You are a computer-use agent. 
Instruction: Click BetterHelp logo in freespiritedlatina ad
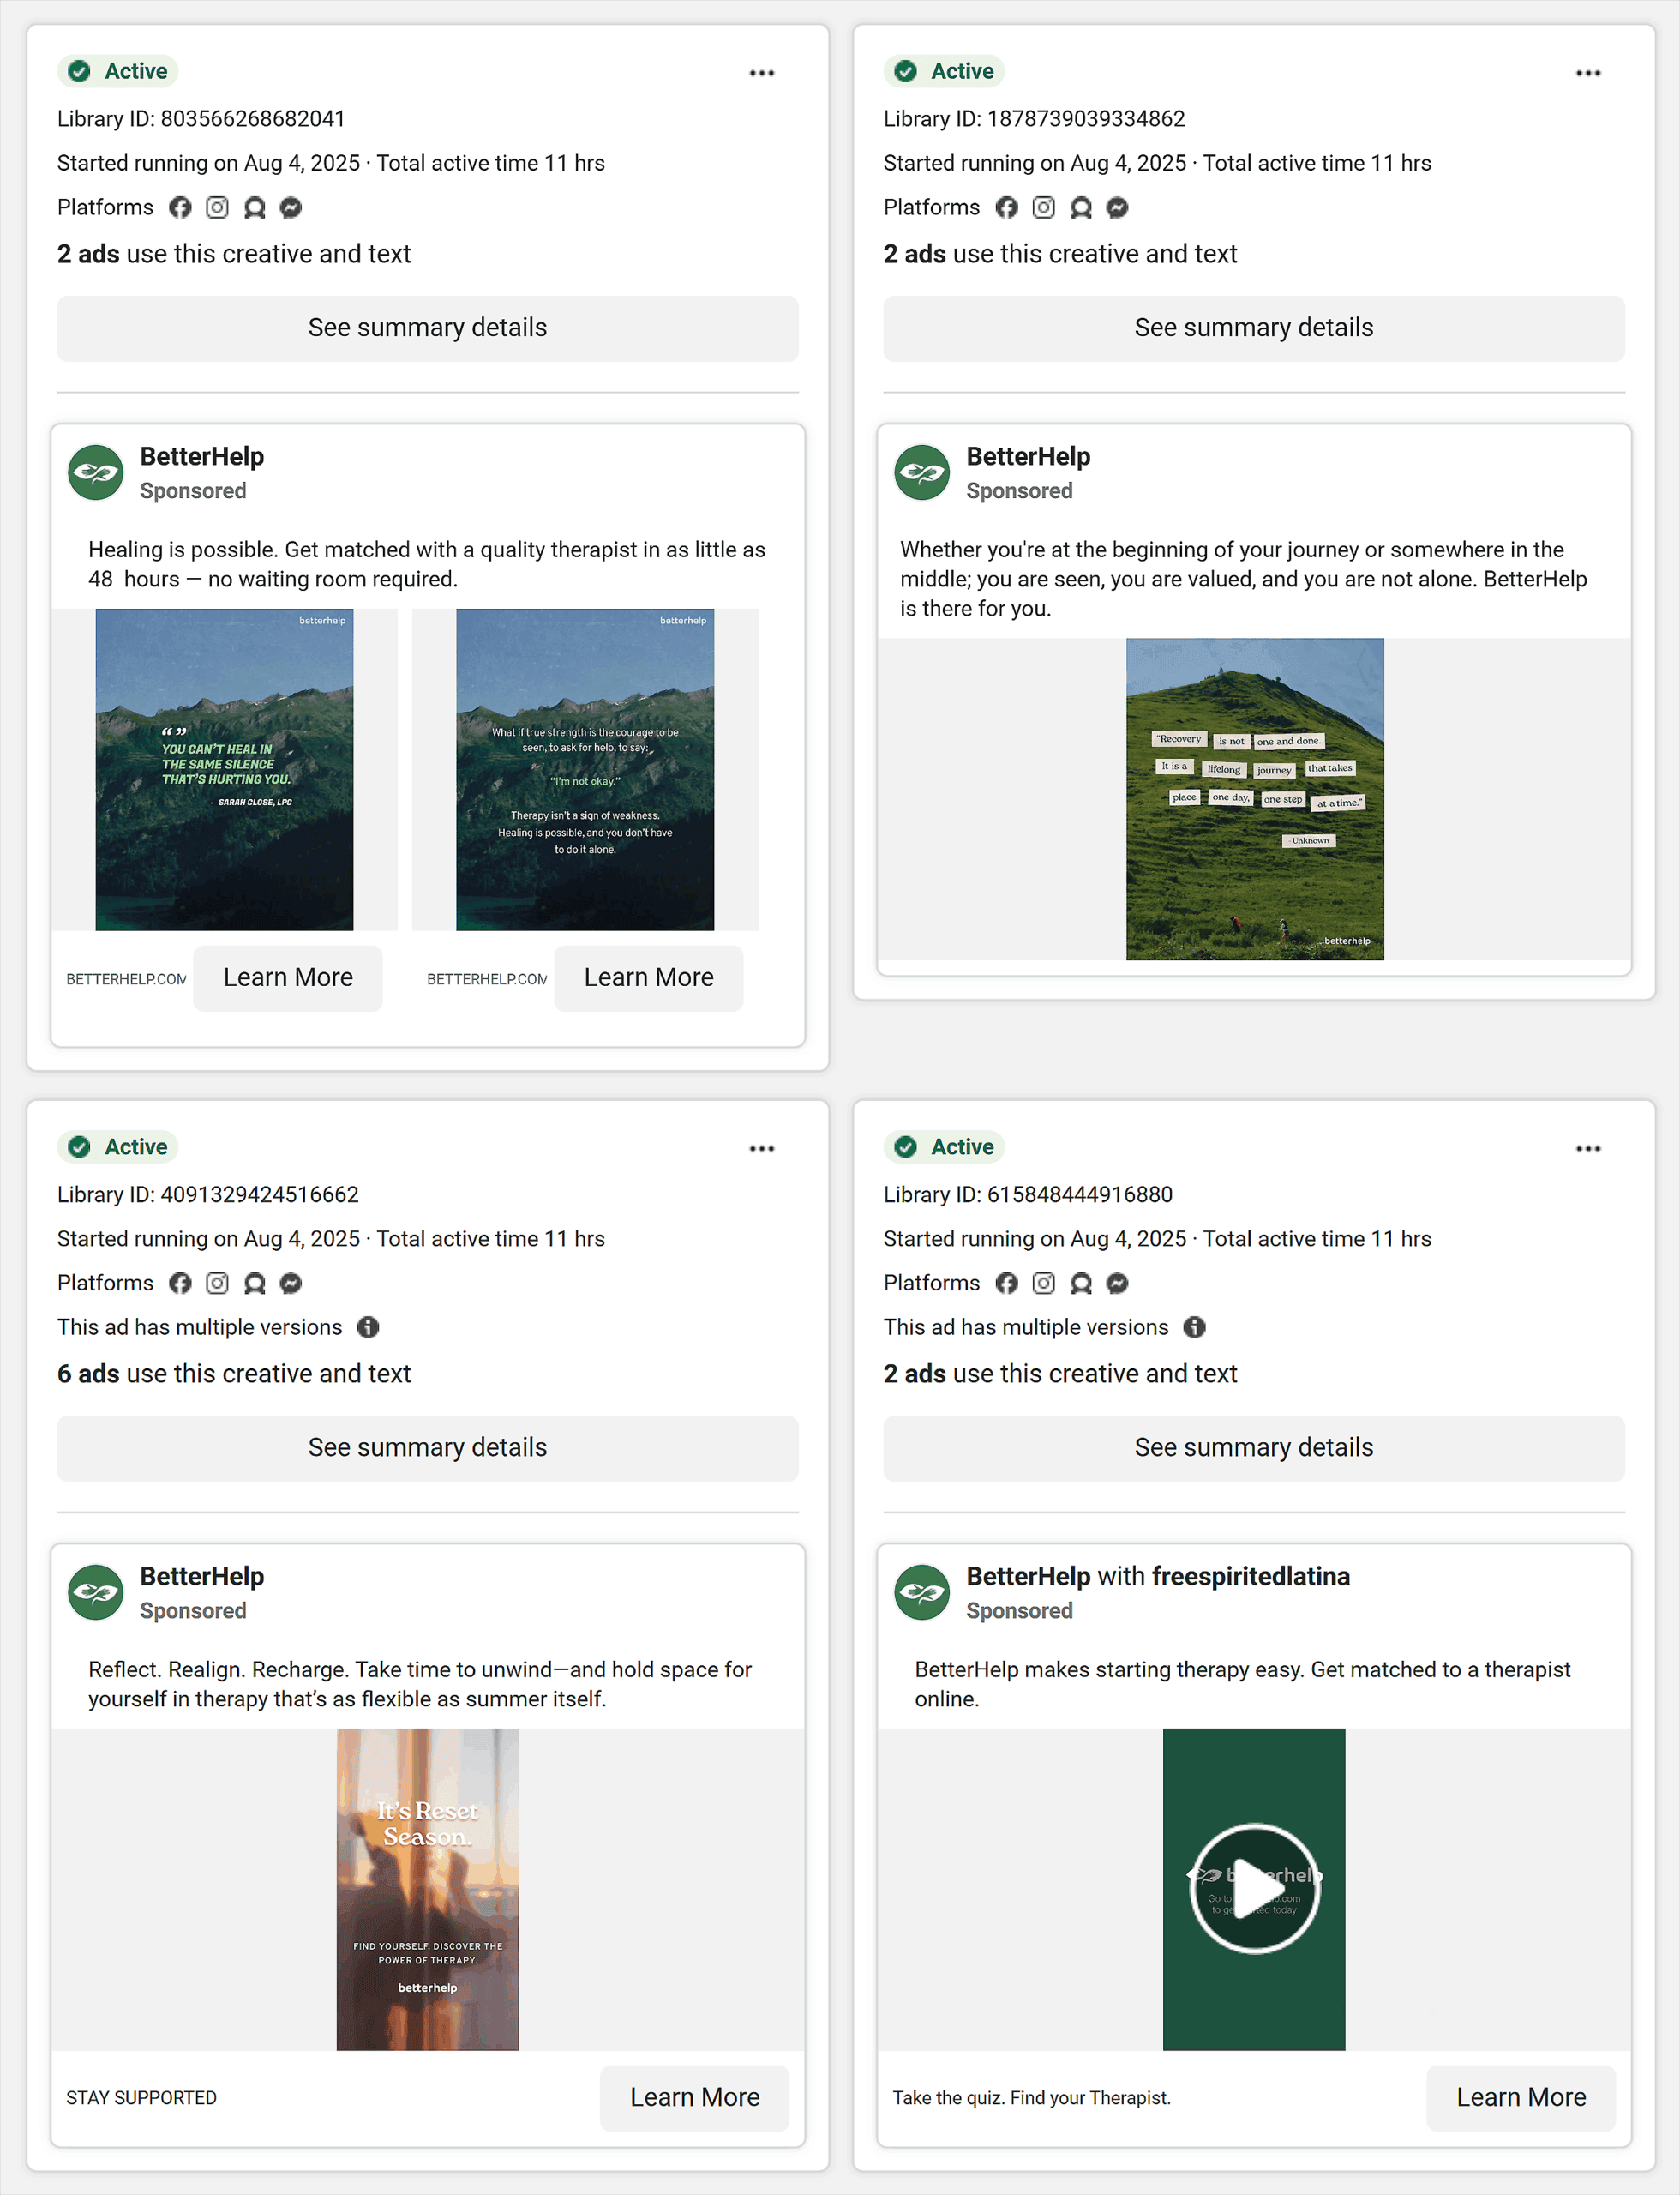pyautogui.click(x=922, y=1591)
